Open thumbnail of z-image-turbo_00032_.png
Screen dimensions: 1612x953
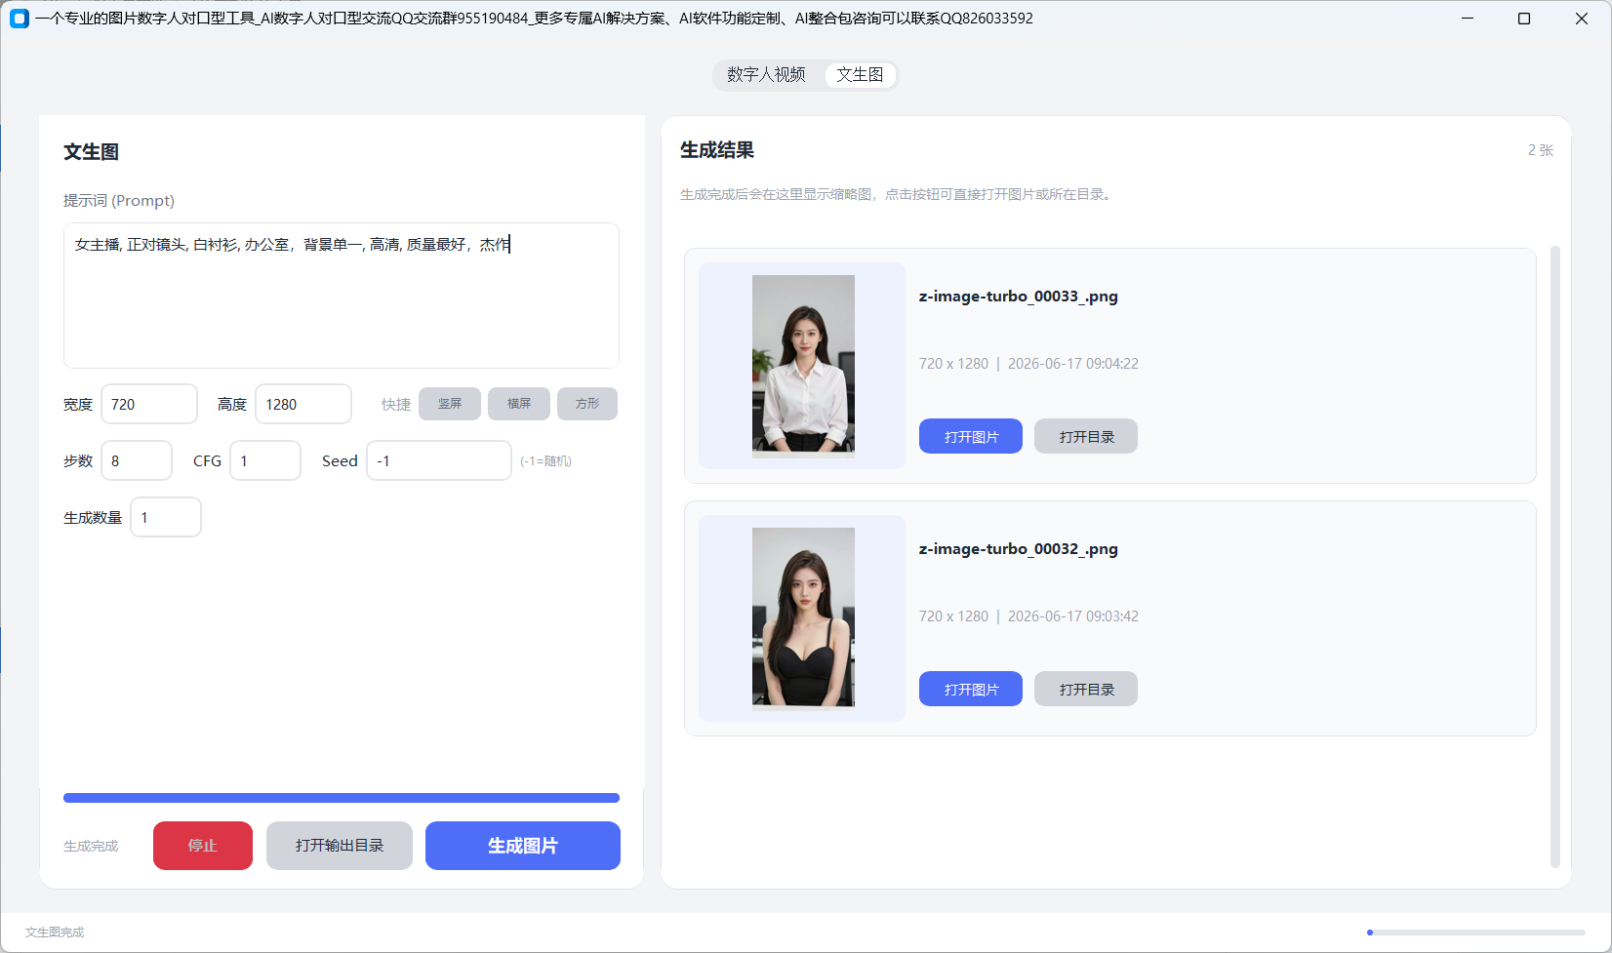point(803,618)
